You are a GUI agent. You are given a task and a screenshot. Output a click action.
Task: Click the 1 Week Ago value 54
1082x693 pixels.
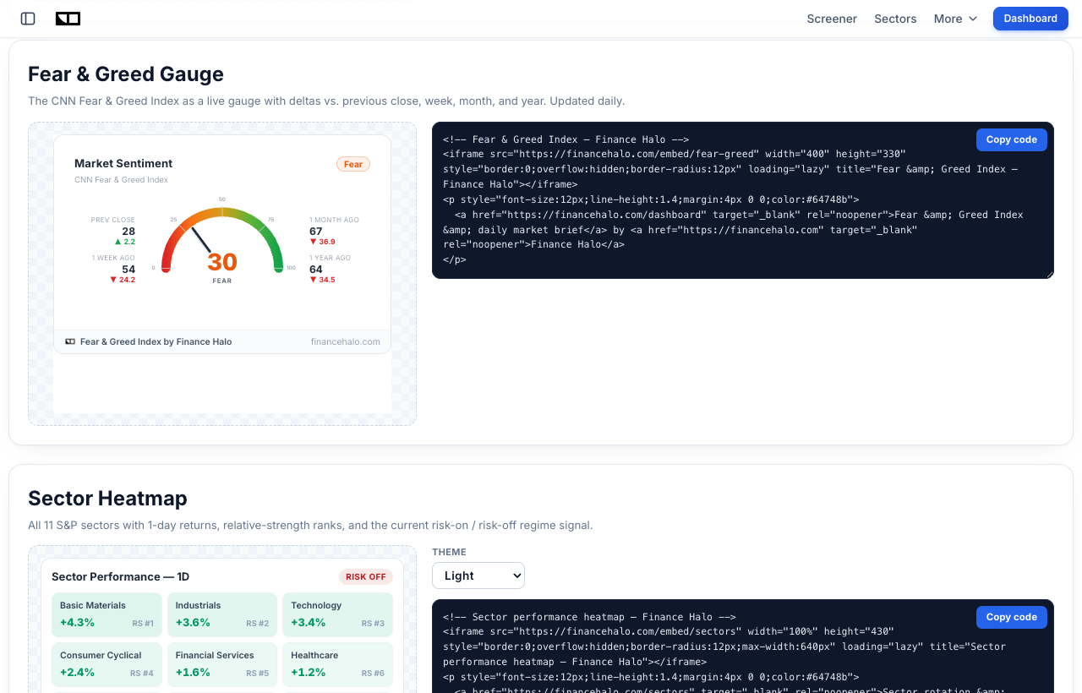coord(128,269)
